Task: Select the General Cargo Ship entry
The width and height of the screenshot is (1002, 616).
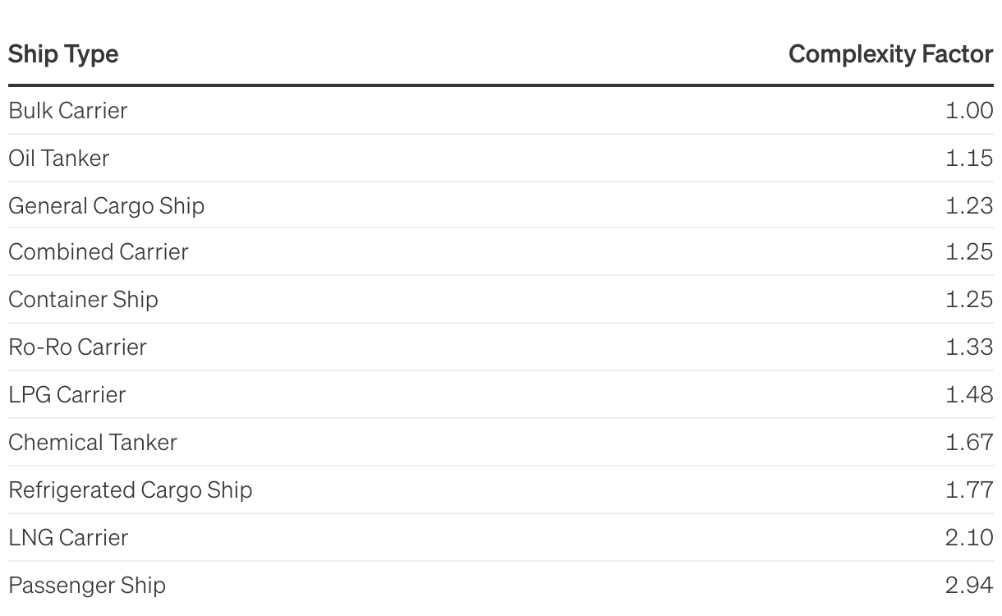Action: pyautogui.click(x=107, y=205)
